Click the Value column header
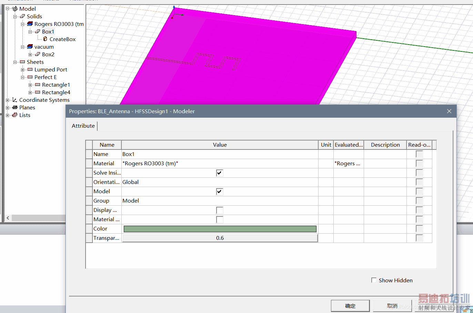473x313 pixels. tap(220, 145)
